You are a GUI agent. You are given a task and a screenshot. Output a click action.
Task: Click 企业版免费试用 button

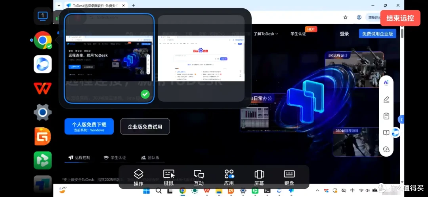click(145, 127)
